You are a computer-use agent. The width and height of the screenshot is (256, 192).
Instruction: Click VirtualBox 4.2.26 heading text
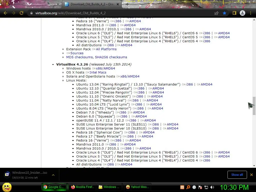point(72,64)
